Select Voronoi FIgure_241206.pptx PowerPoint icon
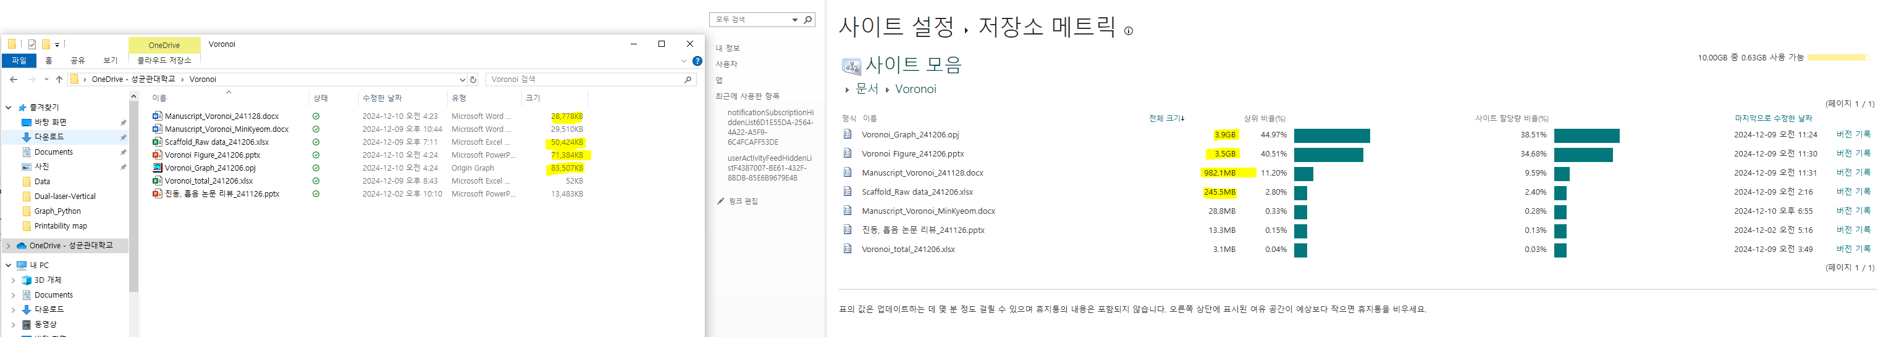This screenshot has height=337, width=1886. pyautogui.click(x=157, y=155)
